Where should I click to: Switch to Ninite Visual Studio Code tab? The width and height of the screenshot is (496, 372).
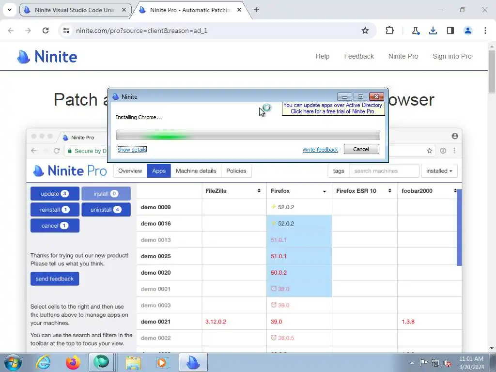click(75, 10)
